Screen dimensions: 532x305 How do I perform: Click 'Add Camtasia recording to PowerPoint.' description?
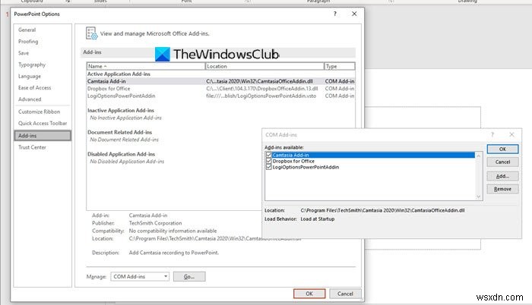pos(174,253)
